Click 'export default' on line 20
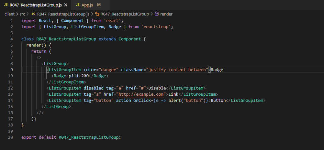The image size is (324, 150). click(x=39, y=137)
